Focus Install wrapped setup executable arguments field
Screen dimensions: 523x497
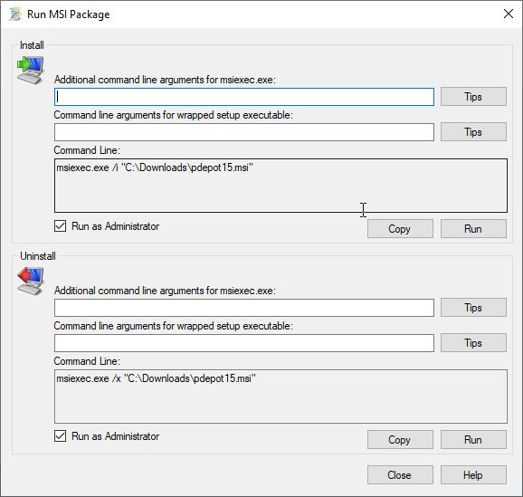point(244,132)
